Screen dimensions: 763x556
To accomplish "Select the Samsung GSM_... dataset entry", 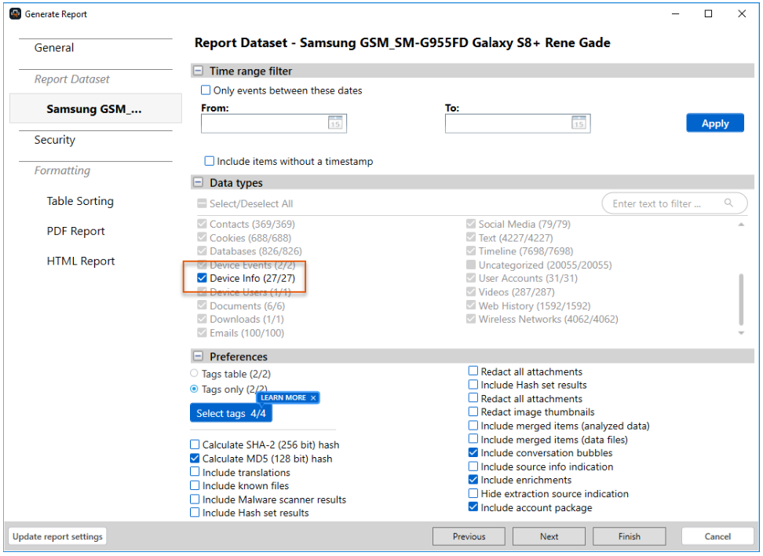I will click(96, 108).
